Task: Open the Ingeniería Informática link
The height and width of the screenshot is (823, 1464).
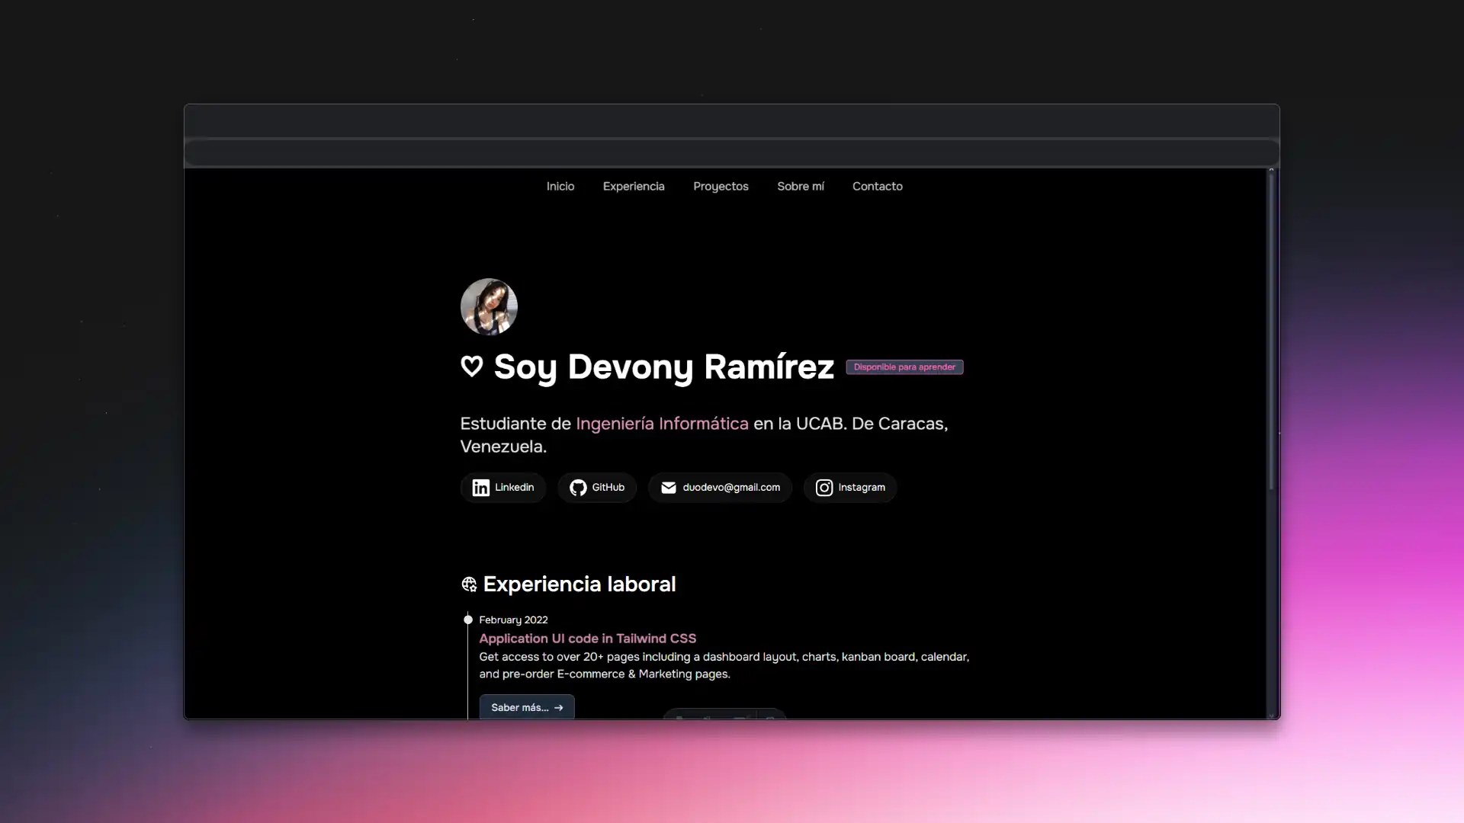Action: tap(662, 424)
